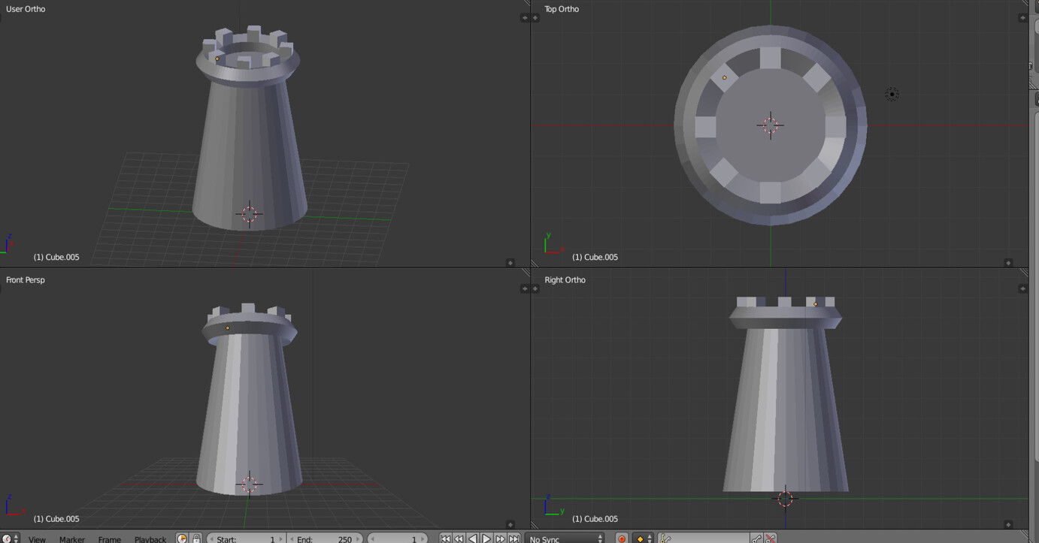
Task: Skip to the previous keyframe
Action: (x=459, y=538)
